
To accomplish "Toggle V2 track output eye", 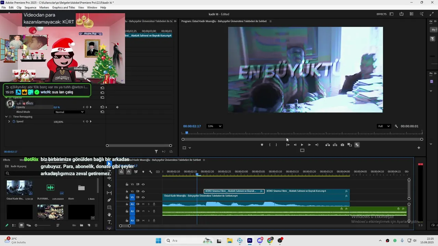I will pos(143,191).
